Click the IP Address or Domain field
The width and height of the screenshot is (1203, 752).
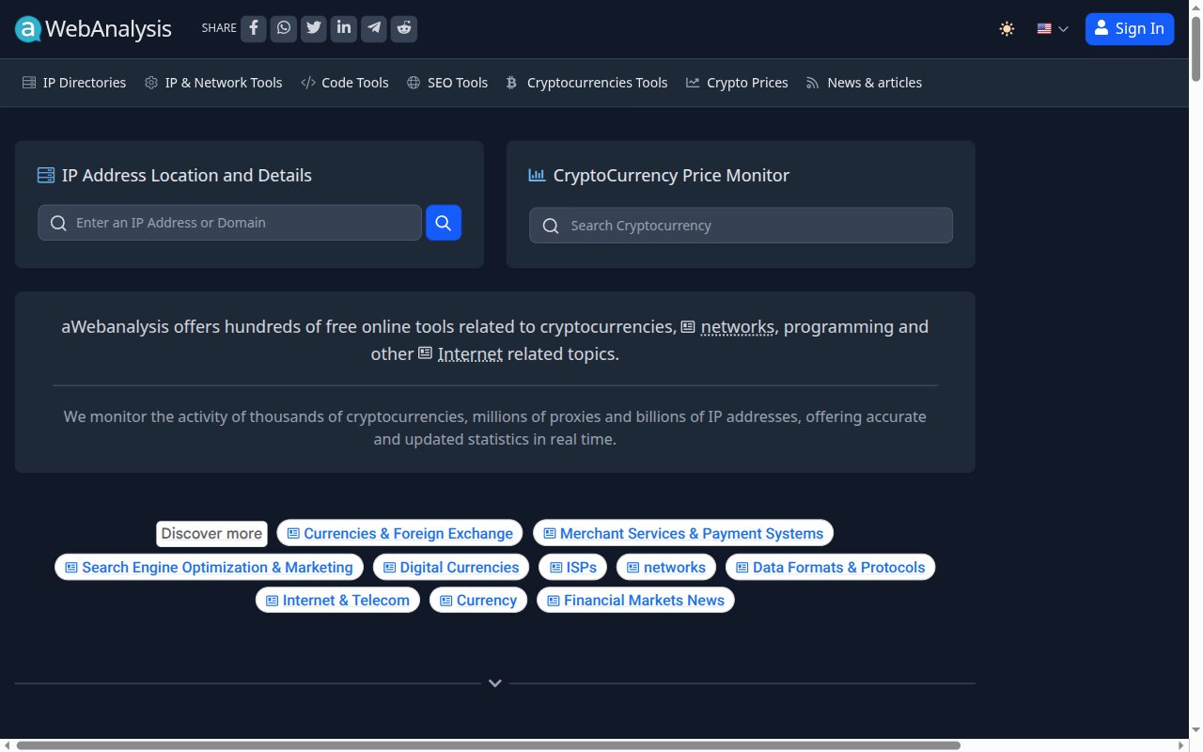[x=229, y=223]
